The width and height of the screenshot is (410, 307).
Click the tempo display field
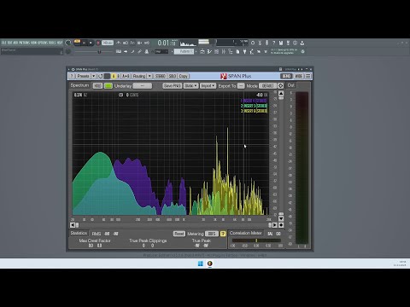108,43
